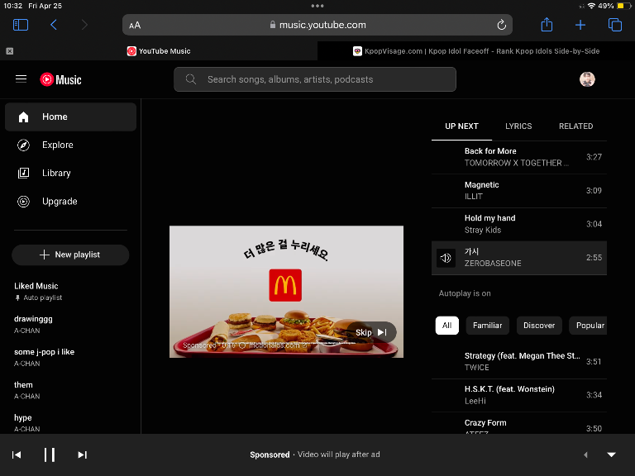Open the drawinggg playlist
The height and width of the screenshot is (476, 635).
coord(70,324)
